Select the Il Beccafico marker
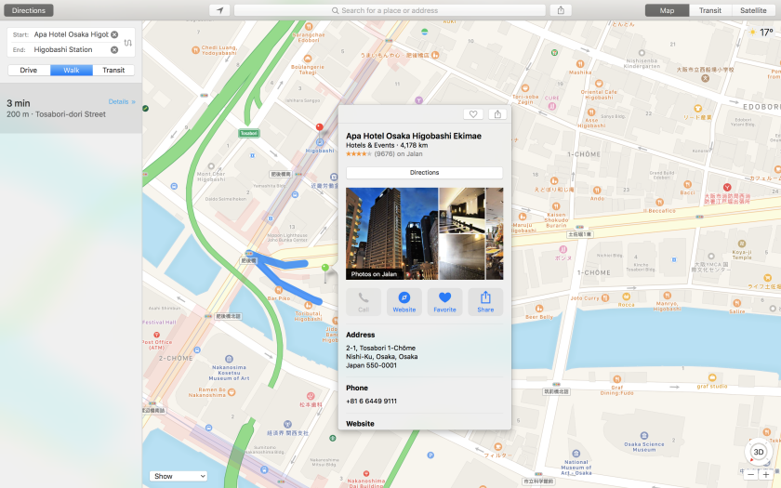 coord(659,203)
